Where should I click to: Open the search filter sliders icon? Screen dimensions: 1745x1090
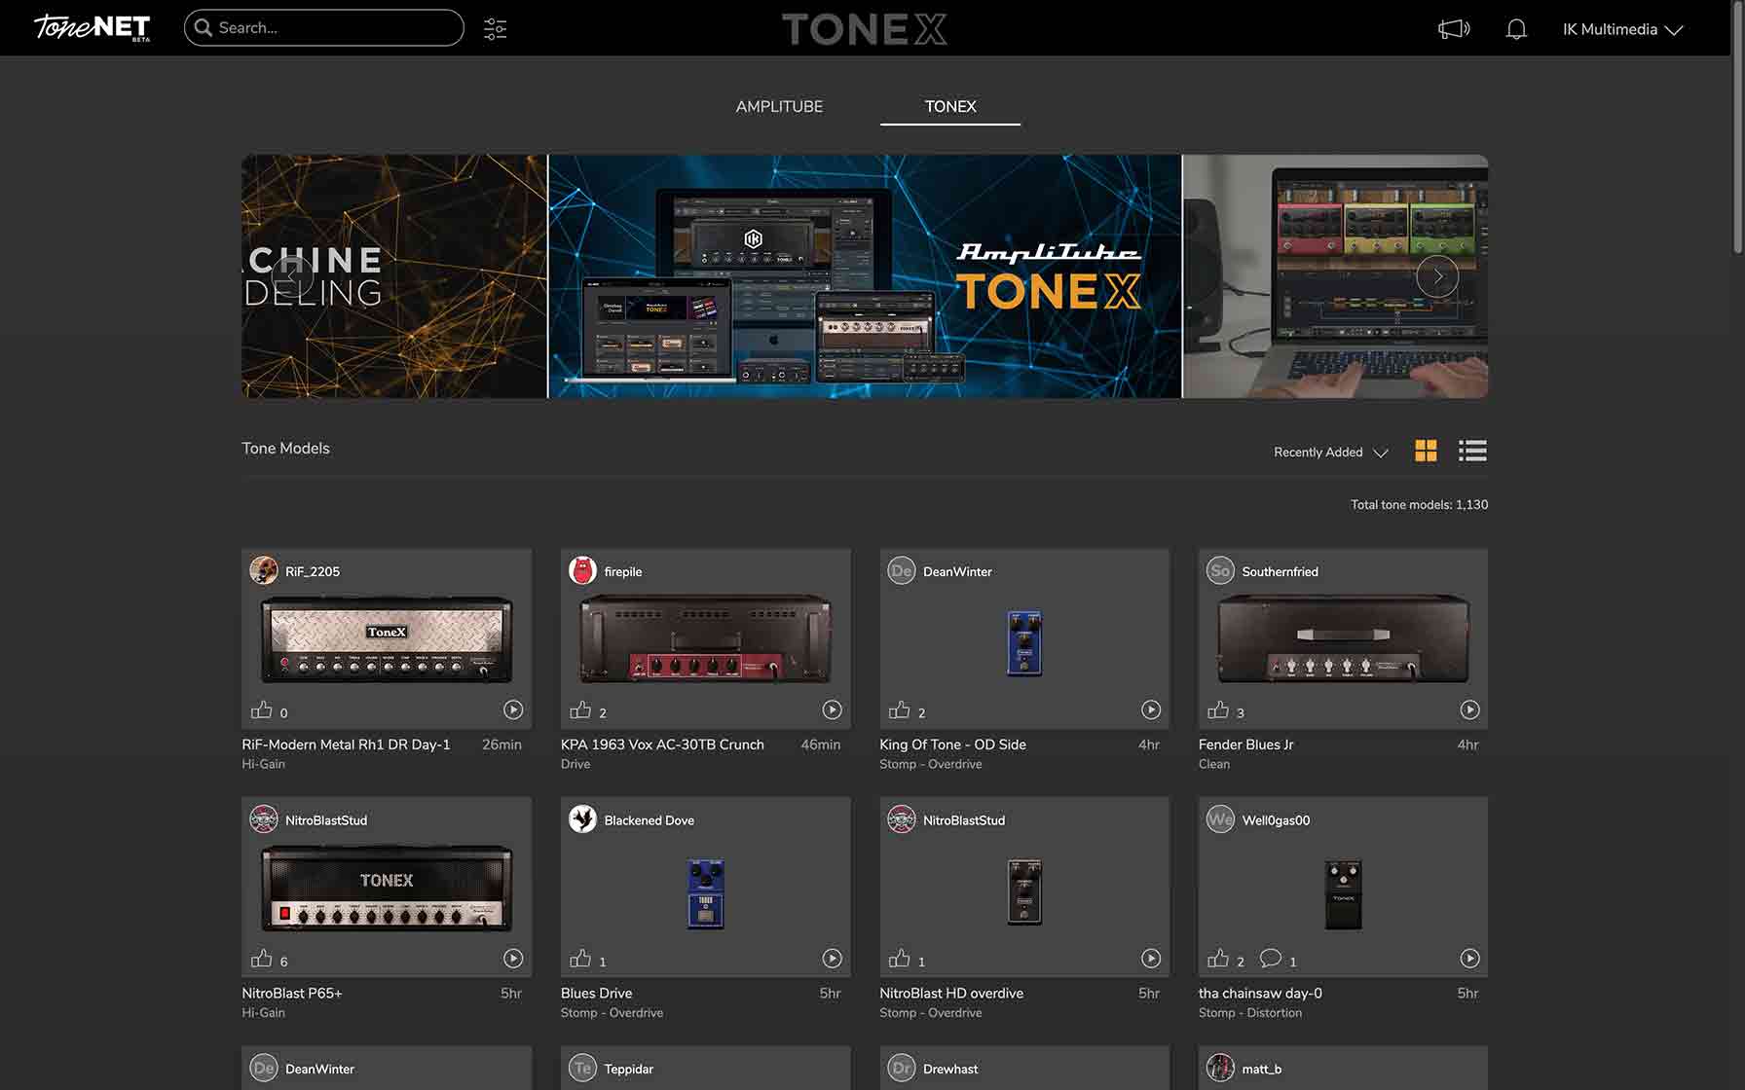(x=495, y=28)
